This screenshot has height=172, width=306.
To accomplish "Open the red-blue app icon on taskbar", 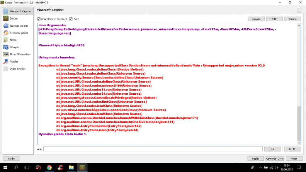I will tap(60, 167).
